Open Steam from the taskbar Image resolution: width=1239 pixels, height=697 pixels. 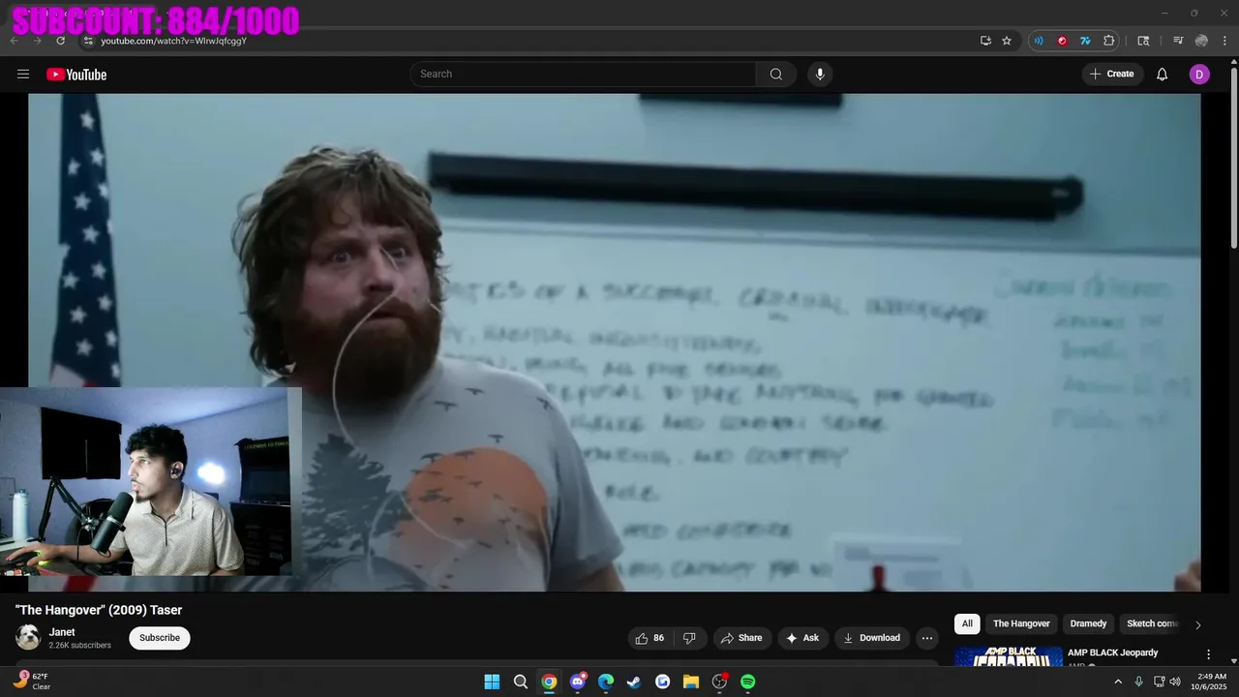(634, 682)
